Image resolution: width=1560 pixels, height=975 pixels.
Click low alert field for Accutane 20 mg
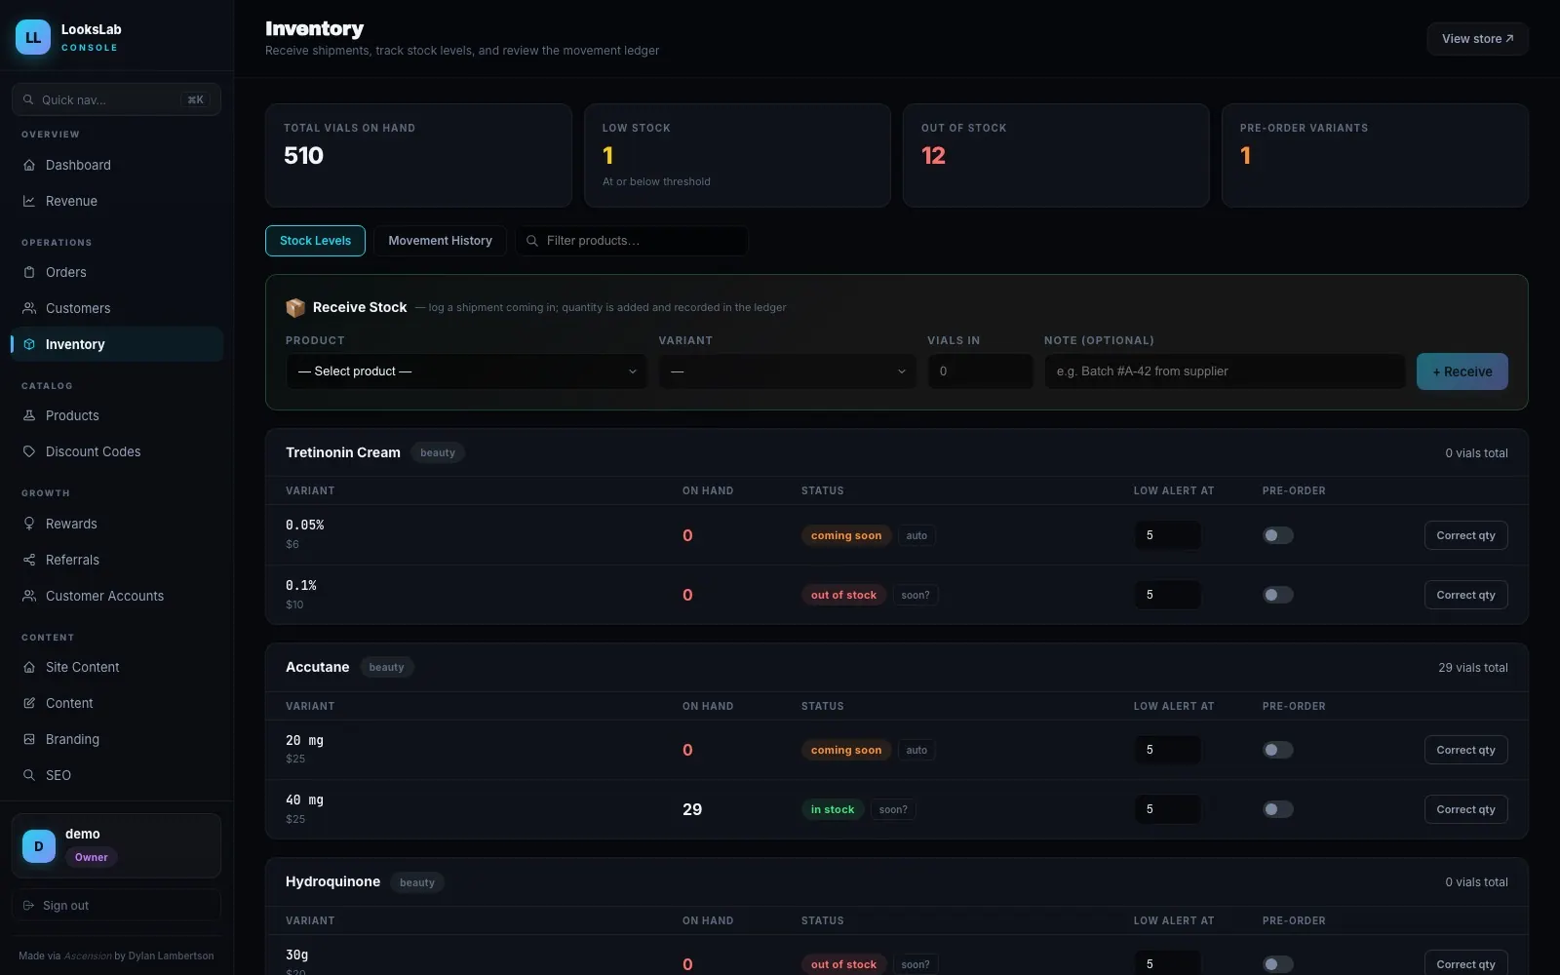(1167, 750)
